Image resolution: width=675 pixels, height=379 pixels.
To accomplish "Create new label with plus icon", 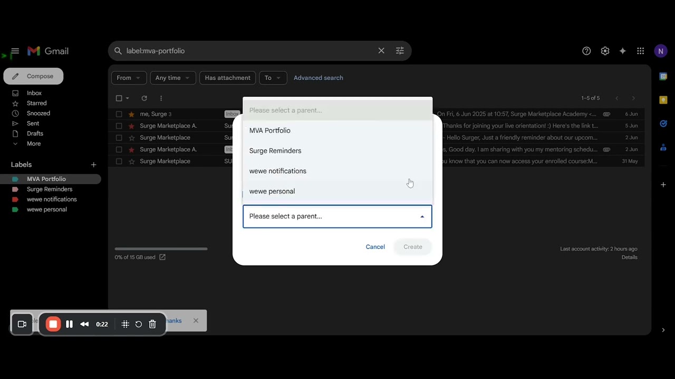I will (x=93, y=165).
